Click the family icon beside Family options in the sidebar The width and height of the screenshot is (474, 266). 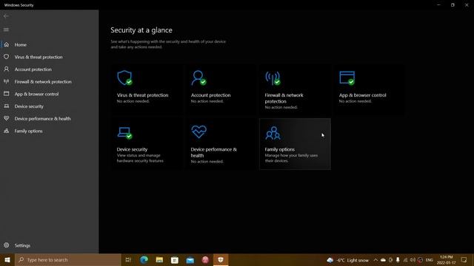point(7,131)
